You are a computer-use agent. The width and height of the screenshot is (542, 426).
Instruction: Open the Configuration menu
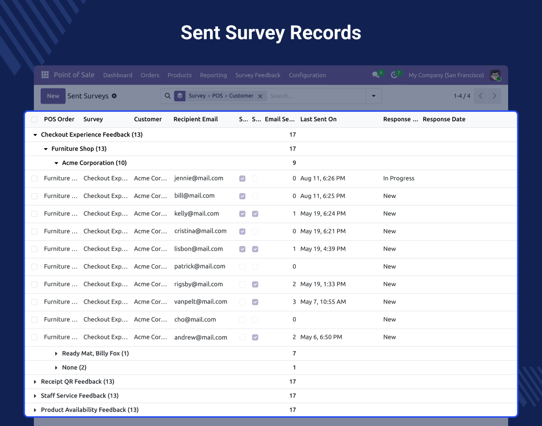click(307, 75)
